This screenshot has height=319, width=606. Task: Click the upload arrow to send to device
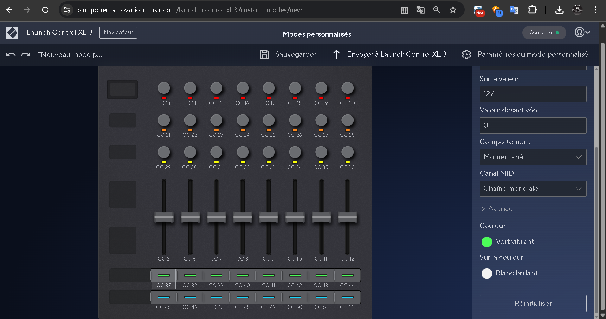tap(336, 54)
